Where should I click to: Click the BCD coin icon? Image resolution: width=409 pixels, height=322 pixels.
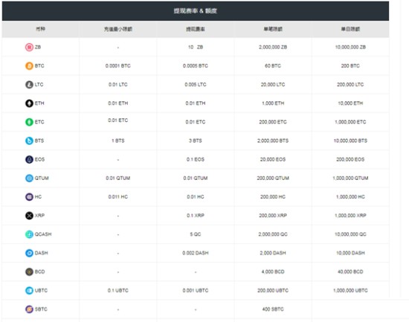click(x=29, y=271)
